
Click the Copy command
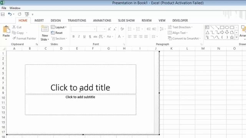(18, 33)
